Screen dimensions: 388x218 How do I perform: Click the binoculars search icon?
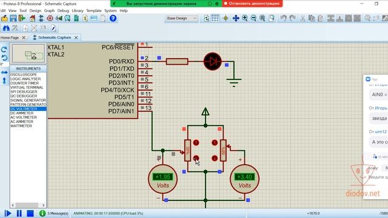coord(6,28)
